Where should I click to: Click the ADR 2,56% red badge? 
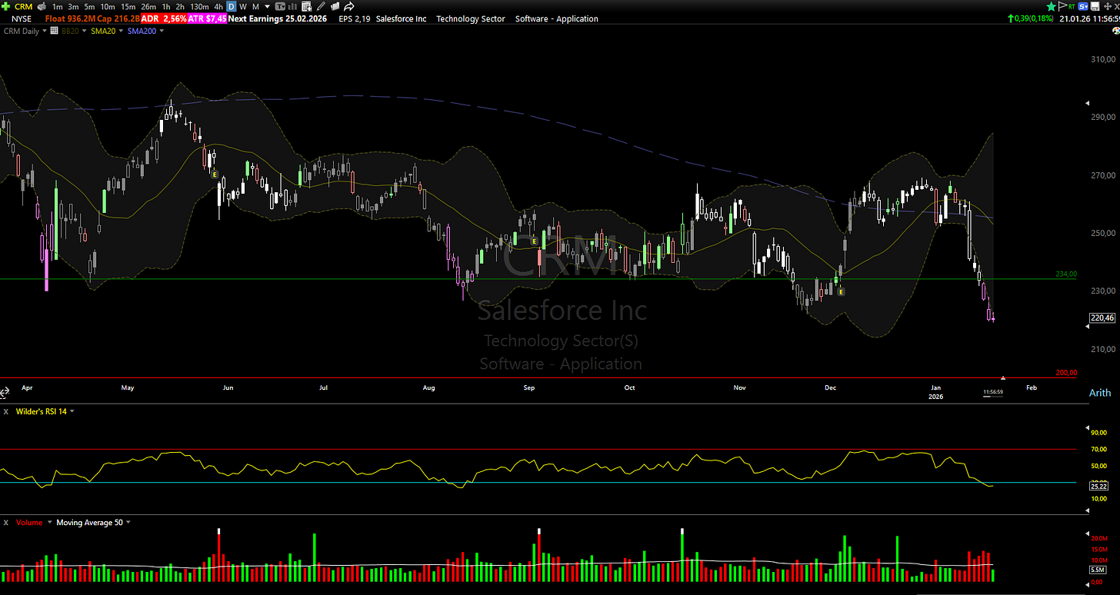(x=164, y=18)
